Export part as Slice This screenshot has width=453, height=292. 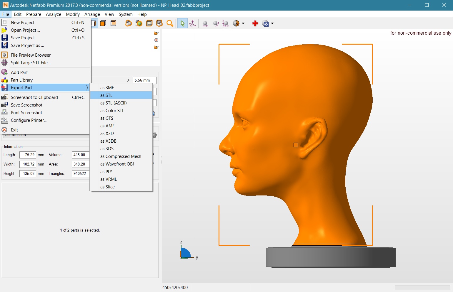coord(121,187)
